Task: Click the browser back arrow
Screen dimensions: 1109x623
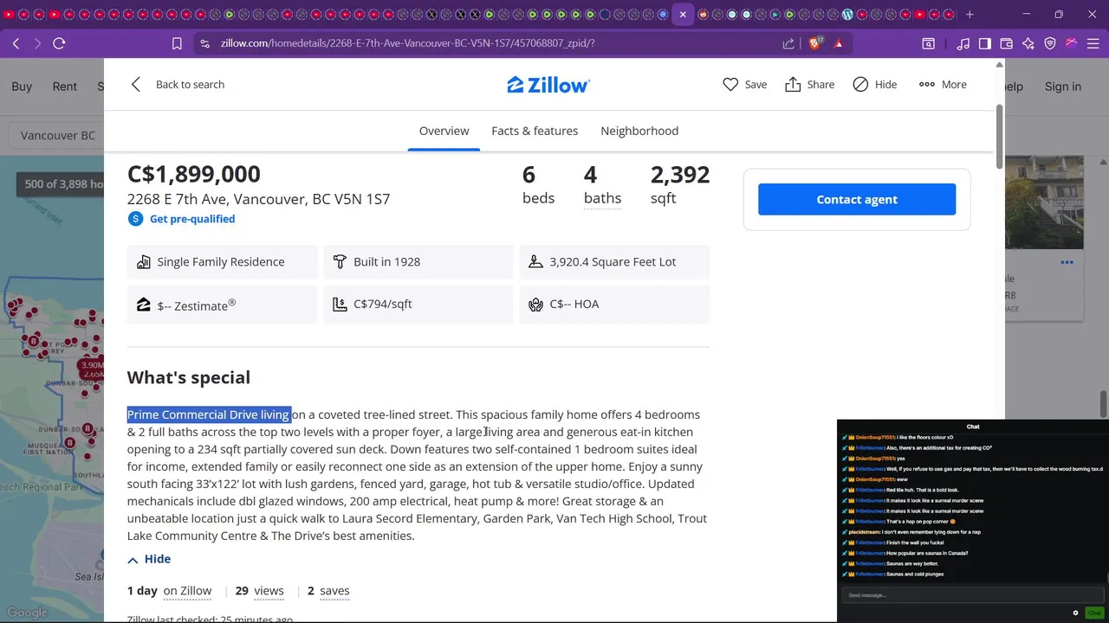Action: click(16, 43)
